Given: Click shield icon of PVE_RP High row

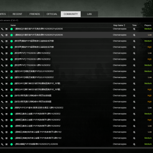Looking at the screenshot, I should [7, 90].
